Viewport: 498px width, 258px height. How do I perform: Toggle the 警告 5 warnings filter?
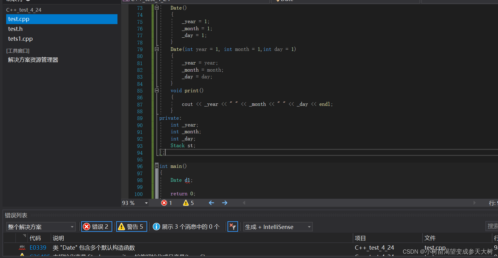[131, 227]
